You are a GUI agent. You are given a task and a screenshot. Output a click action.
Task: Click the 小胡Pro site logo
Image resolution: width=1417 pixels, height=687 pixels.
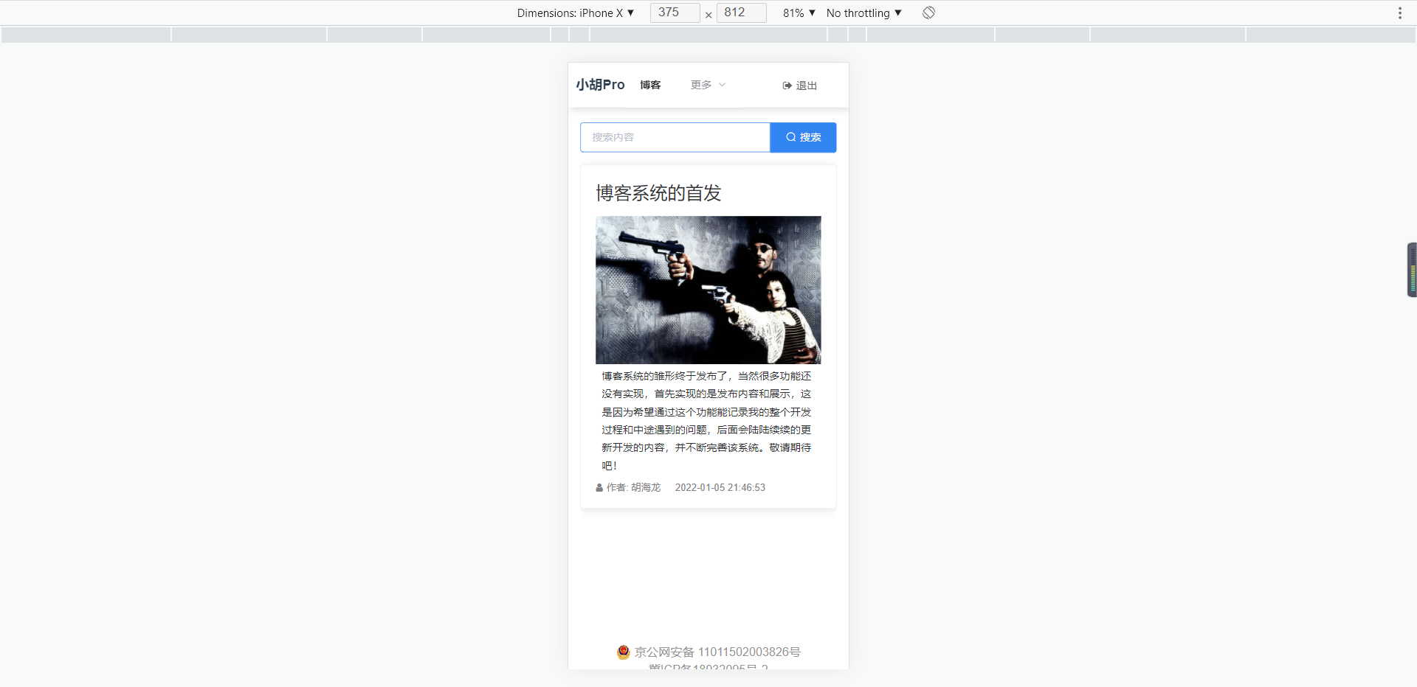click(600, 85)
